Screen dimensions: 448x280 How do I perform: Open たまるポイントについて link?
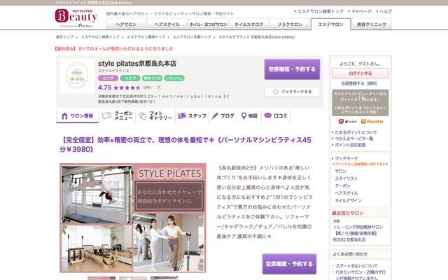pyautogui.click(x=356, y=132)
